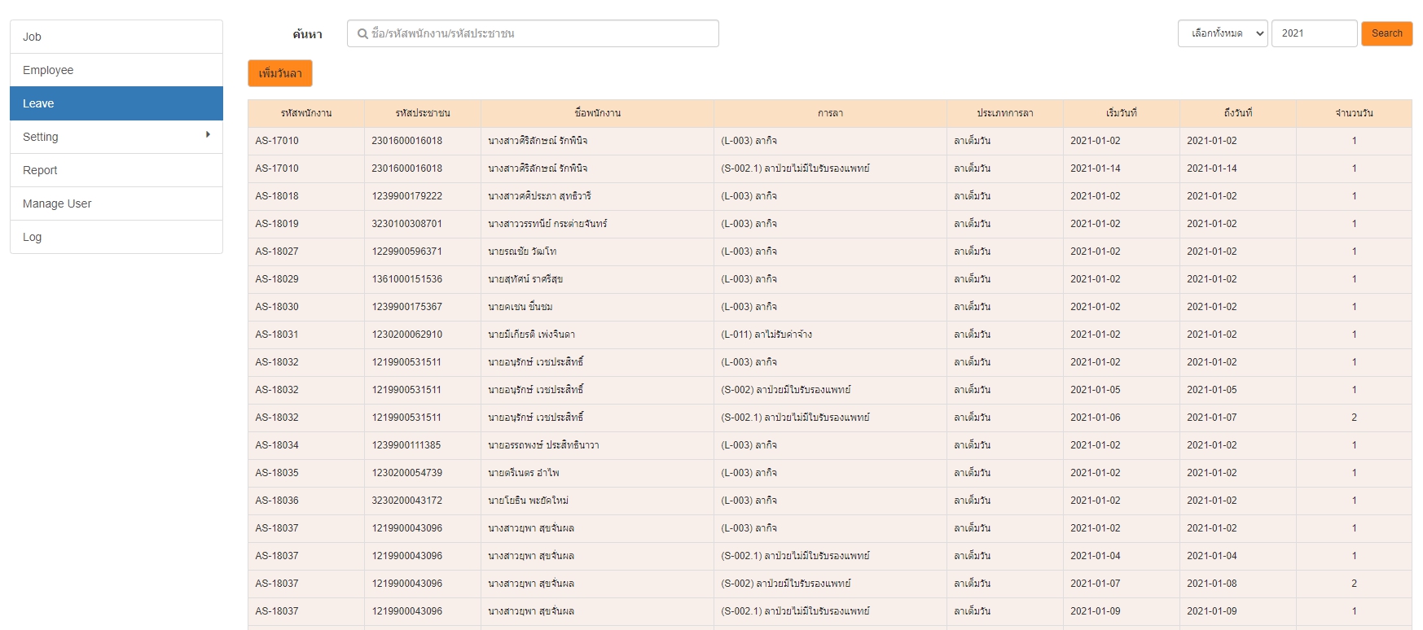Open the Report menu item
This screenshot has width=1423, height=630.
(x=116, y=170)
